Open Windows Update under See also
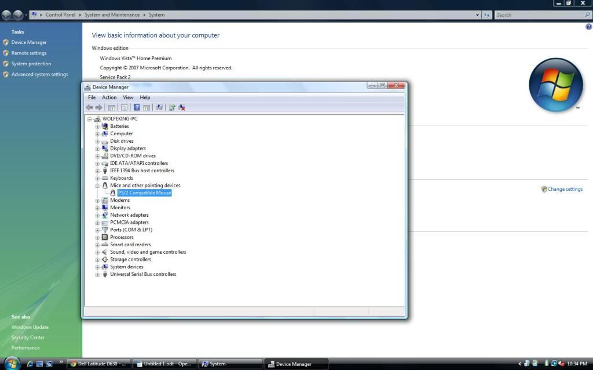The image size is (593, 370). point(30,327)
